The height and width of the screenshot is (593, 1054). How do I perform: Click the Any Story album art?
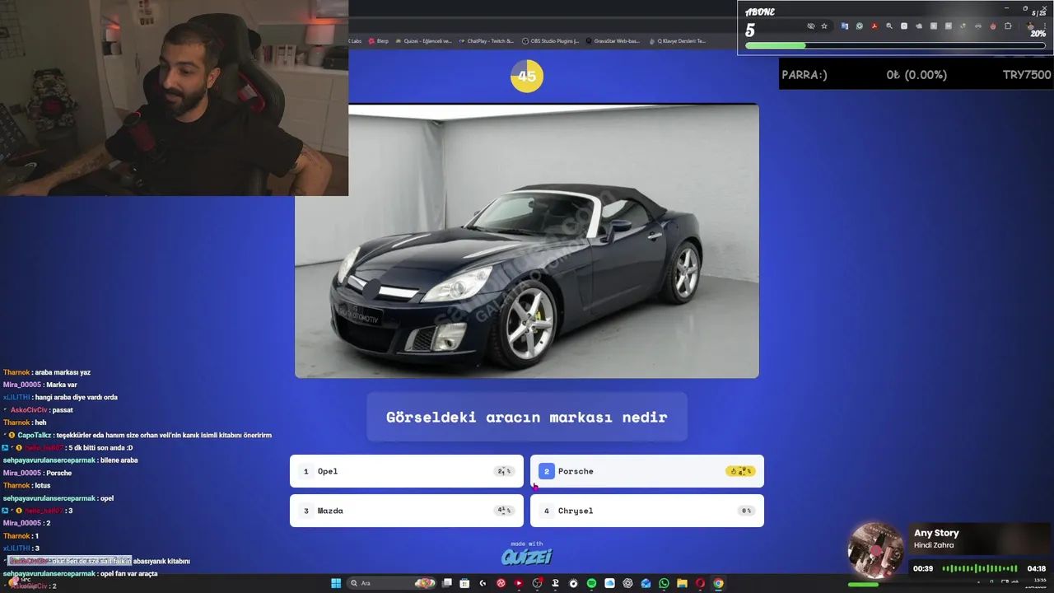click(x=876, y=550)
